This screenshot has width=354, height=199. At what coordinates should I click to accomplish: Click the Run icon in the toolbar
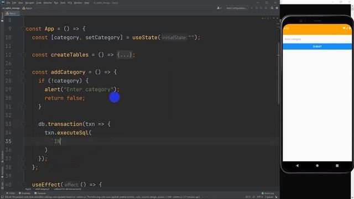click(252, 8)
